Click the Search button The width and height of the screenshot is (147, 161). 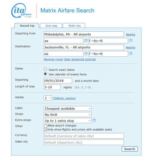tap(130, 149)
